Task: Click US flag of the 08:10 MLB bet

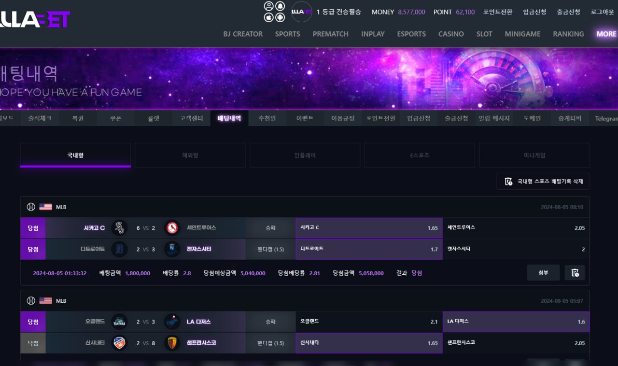Action: pyautogui.click(x=45, y=207)
